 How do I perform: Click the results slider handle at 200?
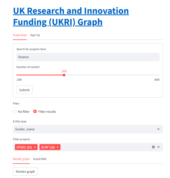coord(64,75)
